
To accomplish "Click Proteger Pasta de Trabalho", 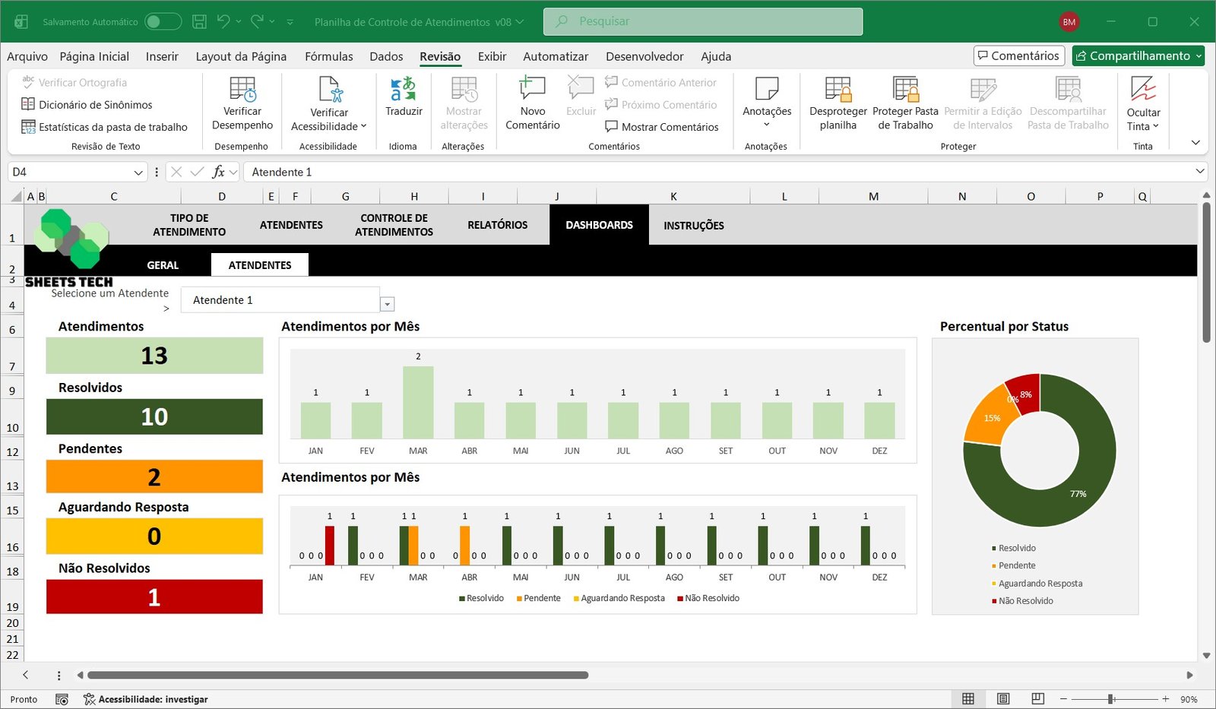I will 905,91.
